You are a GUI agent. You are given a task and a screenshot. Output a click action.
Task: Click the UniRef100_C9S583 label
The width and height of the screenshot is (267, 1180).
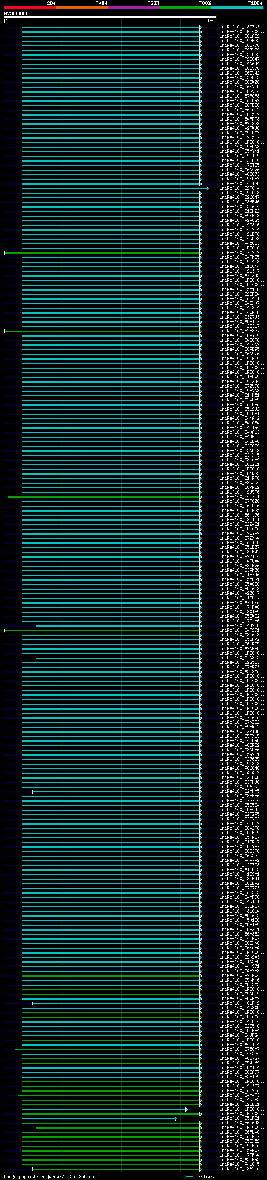click(239, 662)
